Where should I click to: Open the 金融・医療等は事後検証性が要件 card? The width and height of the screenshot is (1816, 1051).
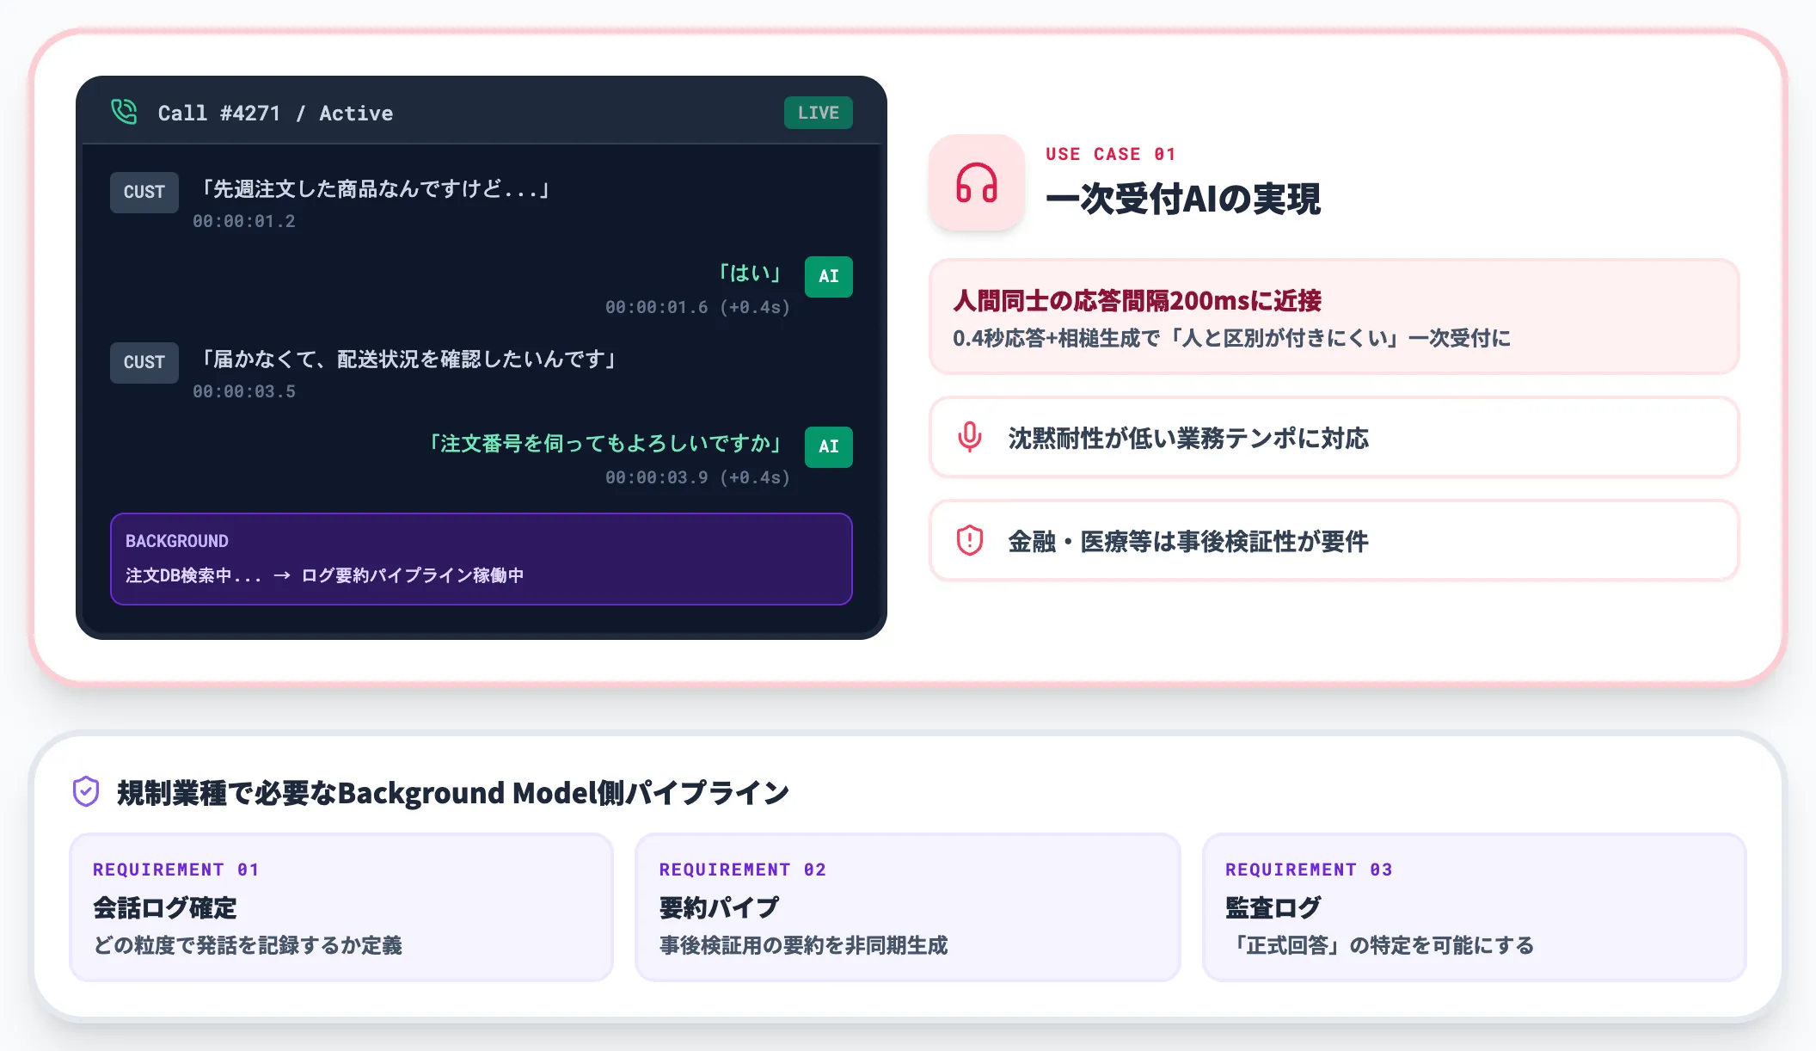click(x=1334, y=540)
